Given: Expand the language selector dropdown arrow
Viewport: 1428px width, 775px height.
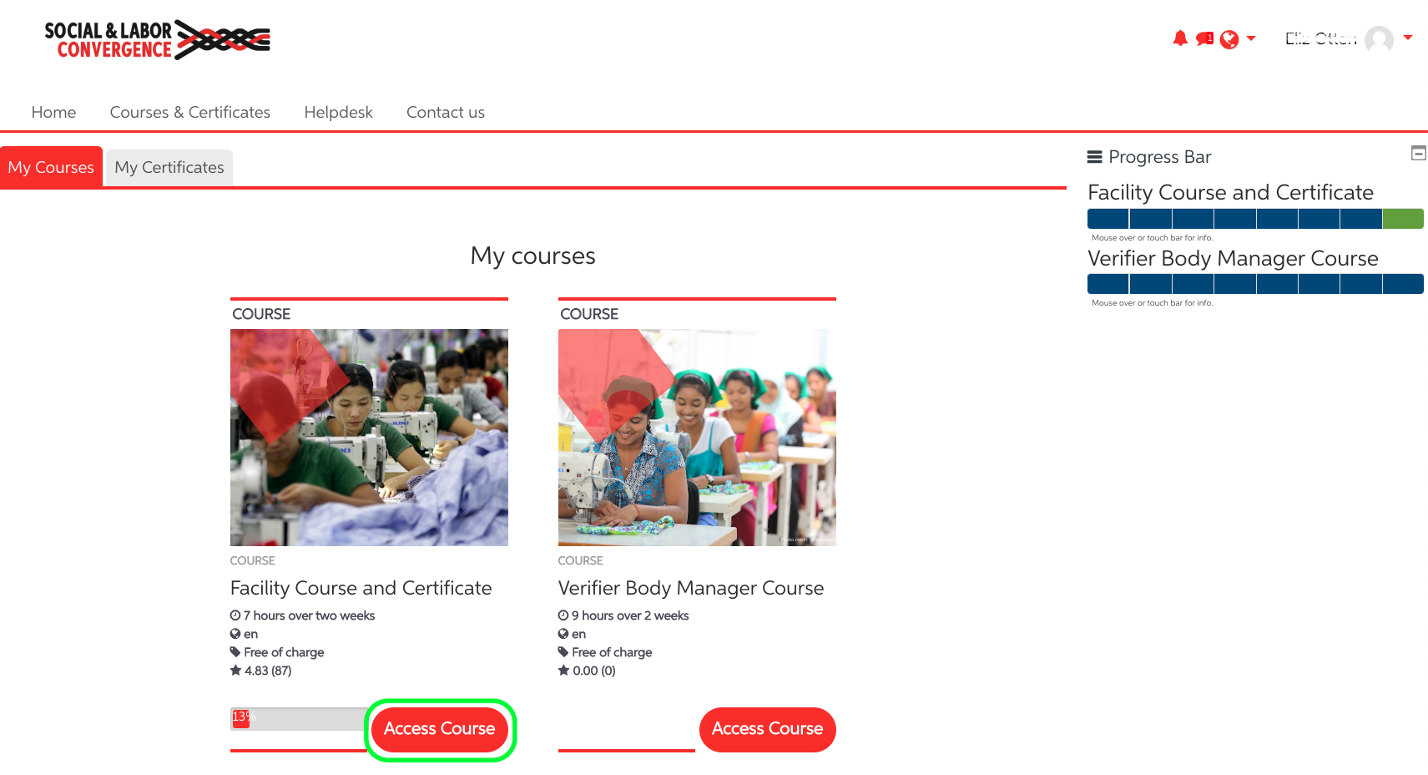Looking at the screenshot, I should coord(1250,38).
